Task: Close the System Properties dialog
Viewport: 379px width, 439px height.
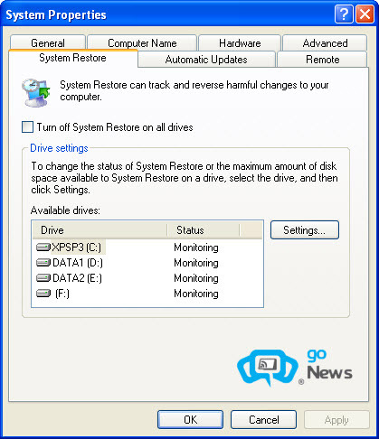Action: point(365,14)
